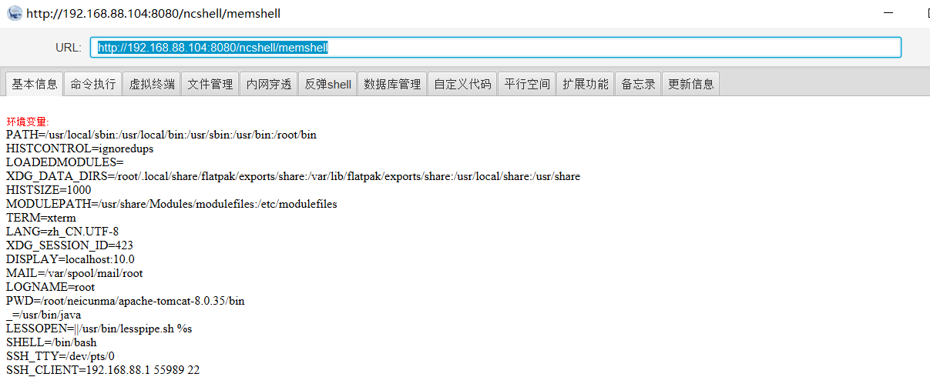Select the 自定义代码 tab
Screen dimensions: 930x377
(x=462, y=85)
